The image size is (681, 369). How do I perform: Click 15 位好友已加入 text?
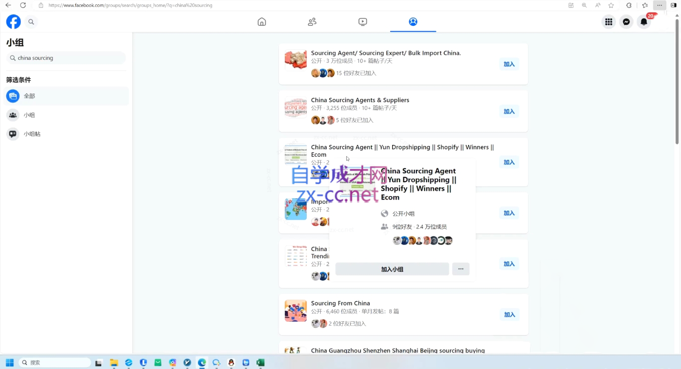(356, 73)
